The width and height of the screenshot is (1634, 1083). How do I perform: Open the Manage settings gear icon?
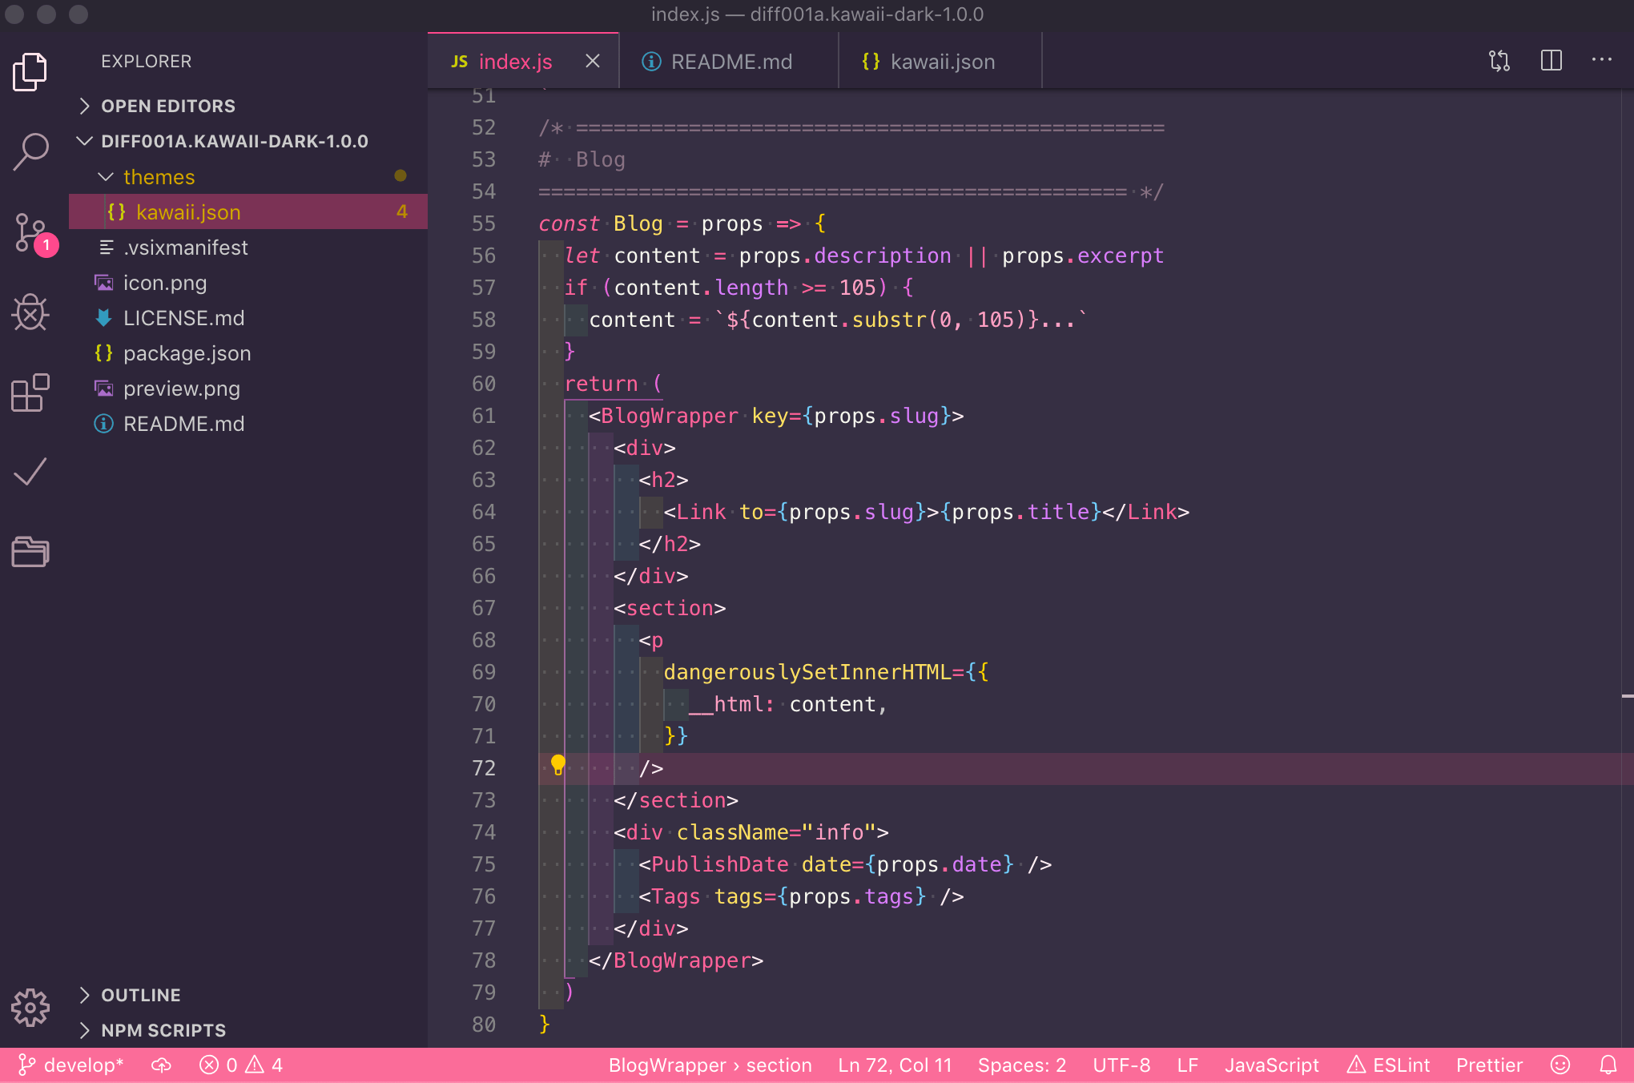click(30, 1008)
